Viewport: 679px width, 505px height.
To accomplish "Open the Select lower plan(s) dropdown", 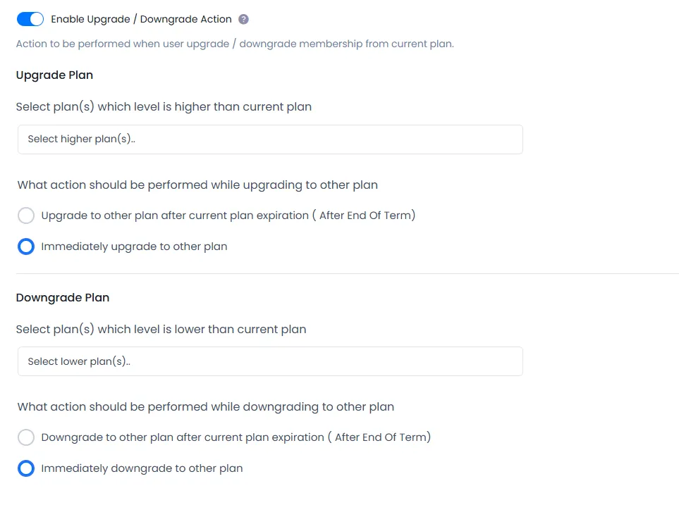I will tap(270, 361).
